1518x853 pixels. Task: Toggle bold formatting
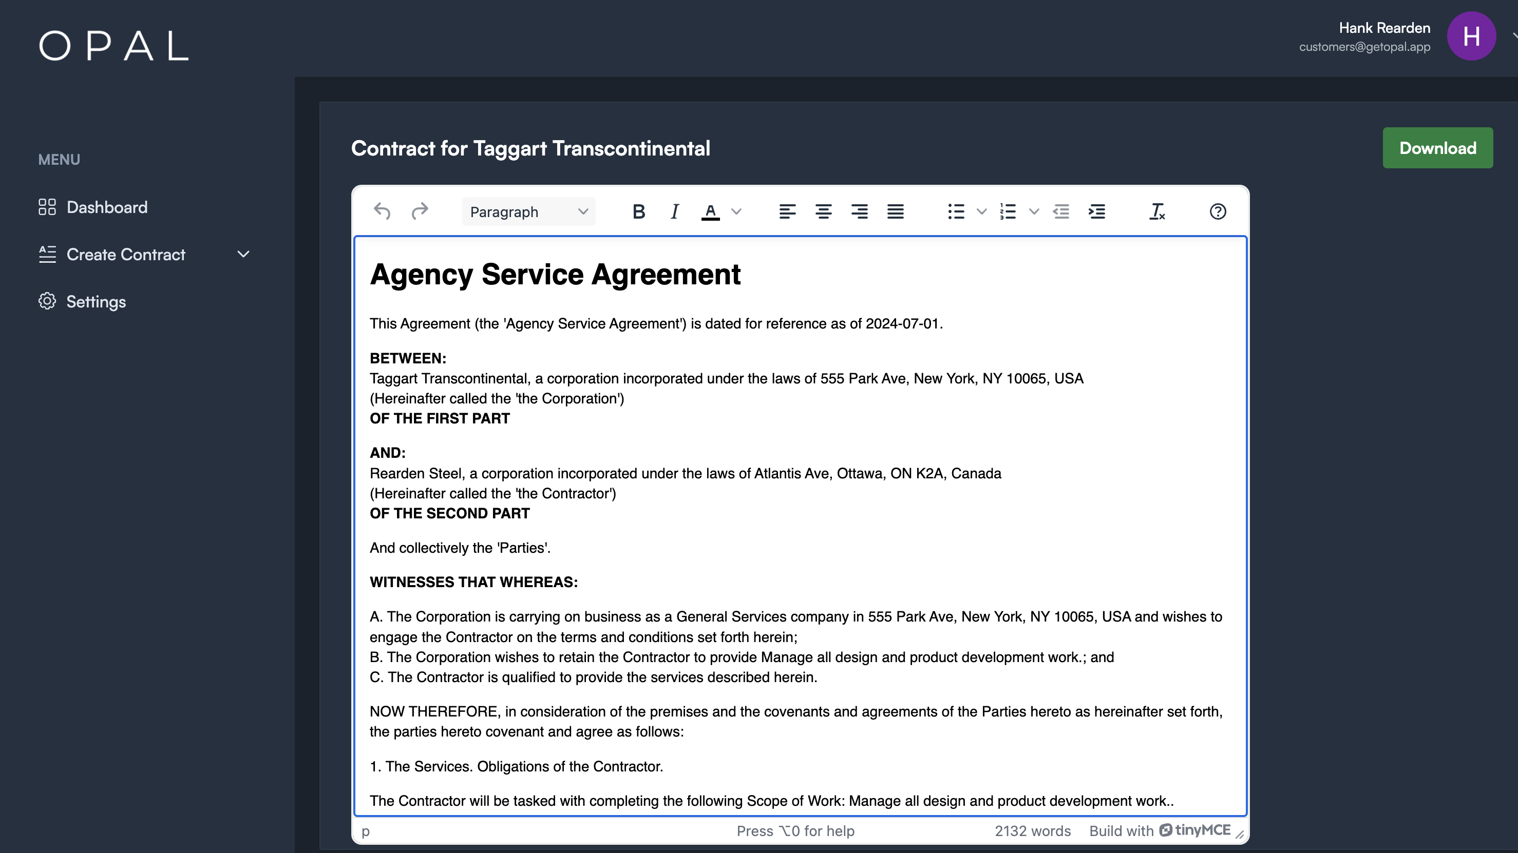tap(638, 211)
